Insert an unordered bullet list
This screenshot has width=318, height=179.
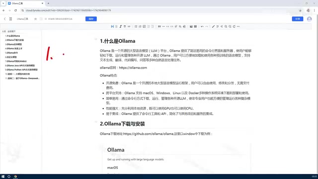click(x=136, y=26)
